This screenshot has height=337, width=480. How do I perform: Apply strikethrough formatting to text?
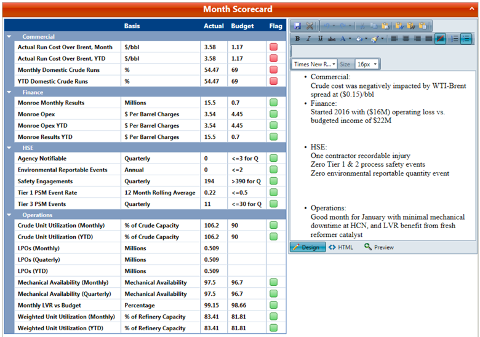(332, 39)
